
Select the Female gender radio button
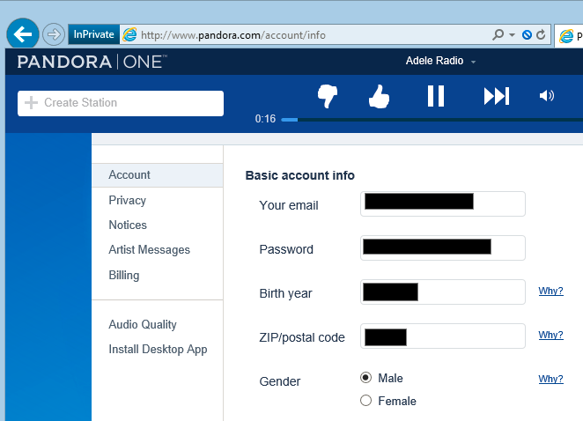point(366,401)
